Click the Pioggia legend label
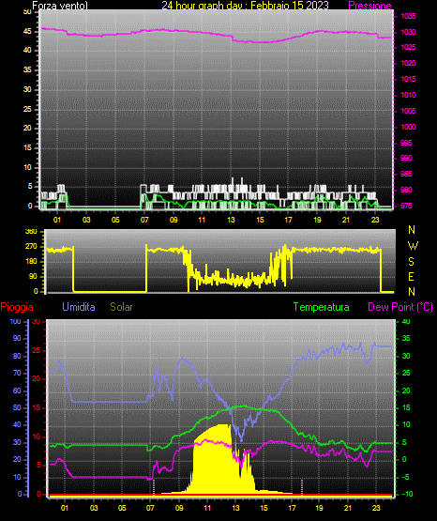 click(17, 307)
